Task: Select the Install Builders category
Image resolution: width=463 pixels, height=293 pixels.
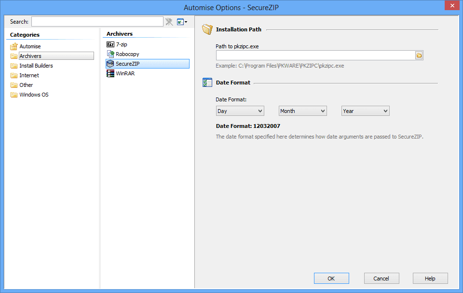Action: pyautogui.click(x=36, y=66)
